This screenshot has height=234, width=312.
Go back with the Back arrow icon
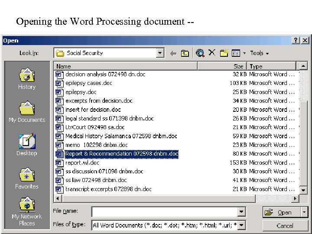coord(173,53)
